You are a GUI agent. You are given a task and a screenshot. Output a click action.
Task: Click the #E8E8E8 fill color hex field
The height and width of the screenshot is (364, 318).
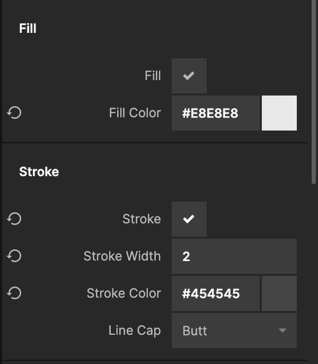(x=215, y=113)
